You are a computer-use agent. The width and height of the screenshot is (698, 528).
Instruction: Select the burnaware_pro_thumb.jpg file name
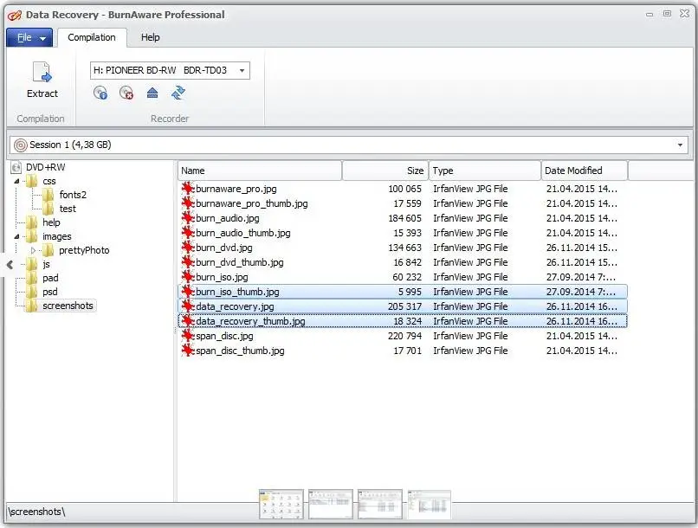tap(251, 203)
